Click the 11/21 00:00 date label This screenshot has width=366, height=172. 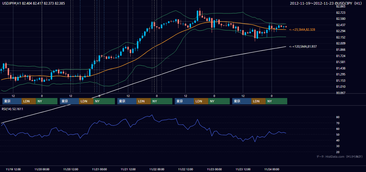point(99,169)
